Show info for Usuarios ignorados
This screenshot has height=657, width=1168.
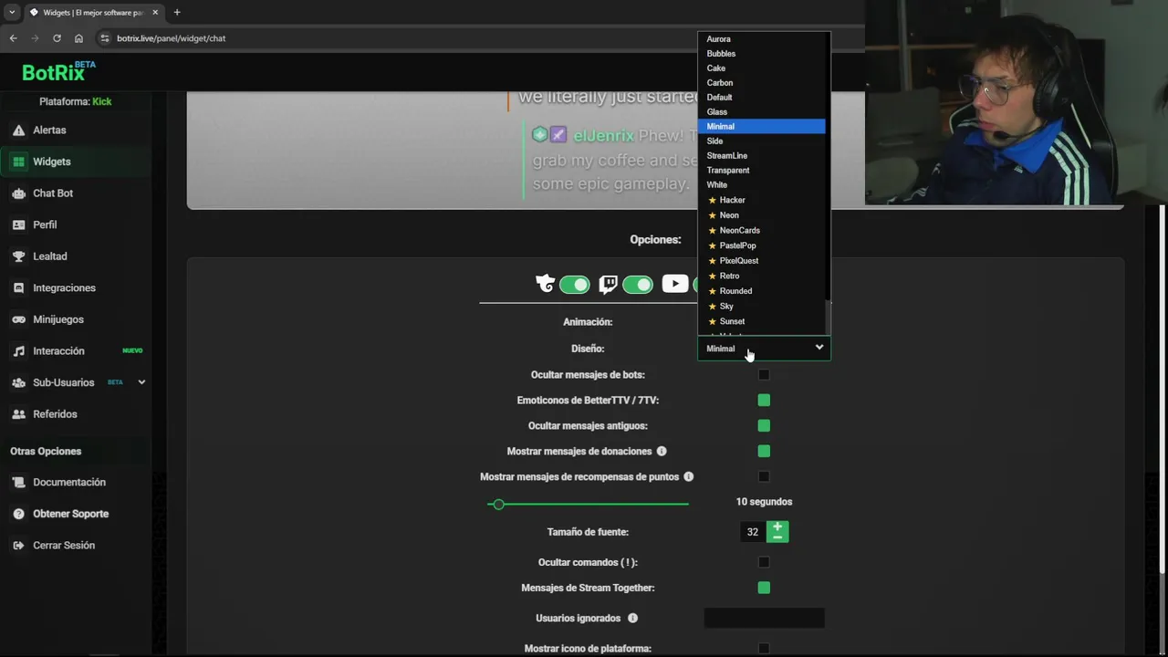point(632,618)
